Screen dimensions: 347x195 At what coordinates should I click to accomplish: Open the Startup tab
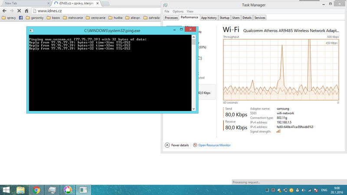pyautogui.click(x=224, y=18)
